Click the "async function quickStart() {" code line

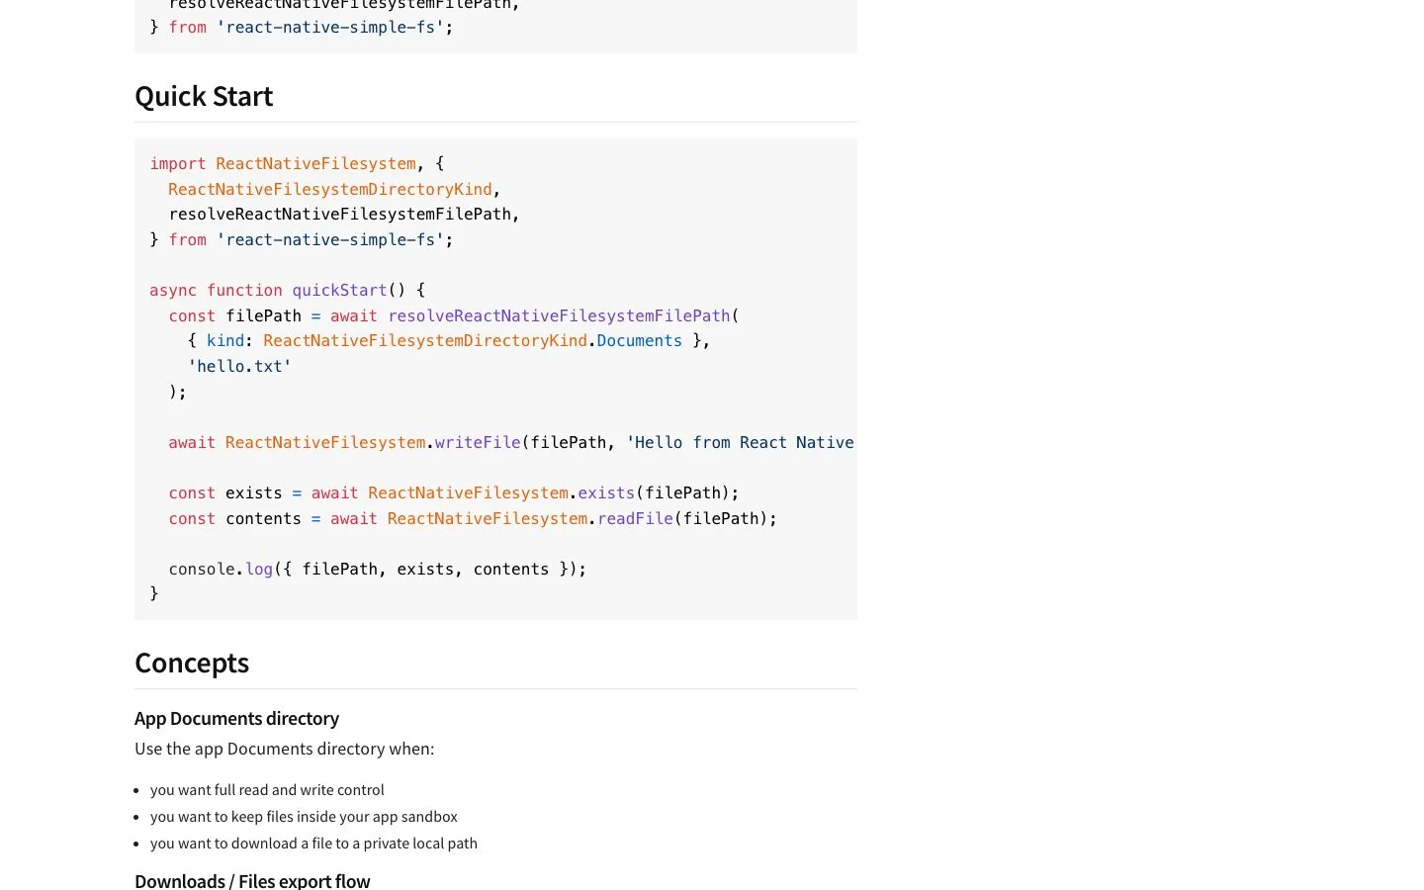pyautogui.click(x=287, y=291)
